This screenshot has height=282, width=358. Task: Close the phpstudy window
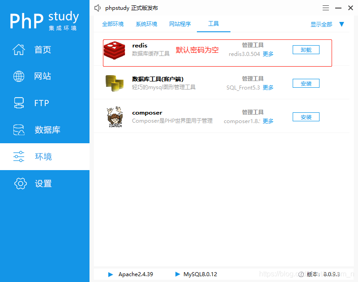(x=350, y=8)
